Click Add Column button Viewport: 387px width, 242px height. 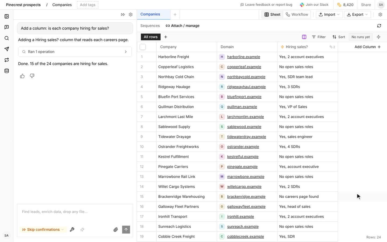coord(368,47)
